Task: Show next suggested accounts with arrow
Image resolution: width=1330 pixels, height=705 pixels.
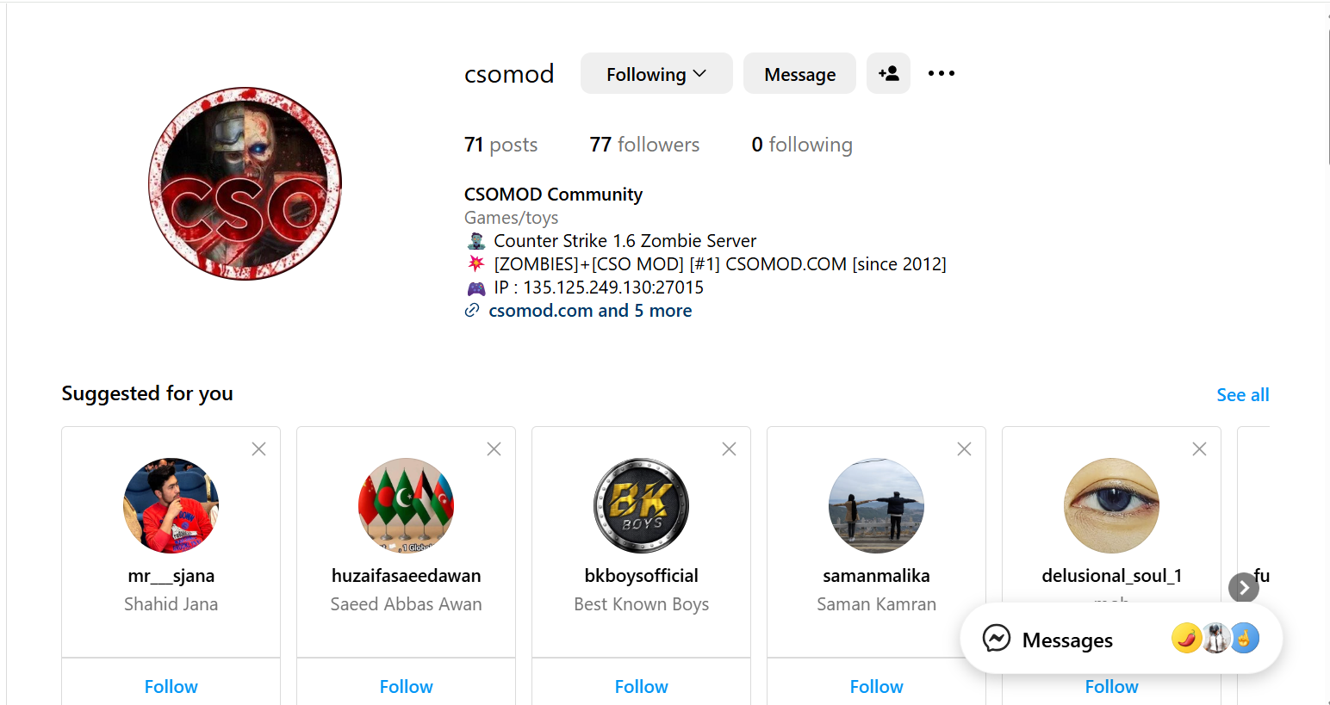Action: point(1244,588)
